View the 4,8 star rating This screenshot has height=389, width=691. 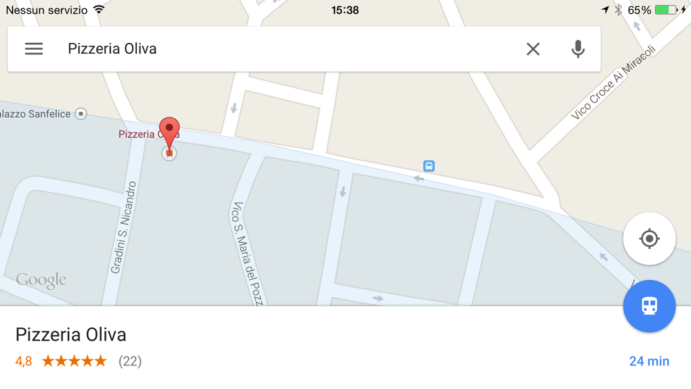coord(61,361)
